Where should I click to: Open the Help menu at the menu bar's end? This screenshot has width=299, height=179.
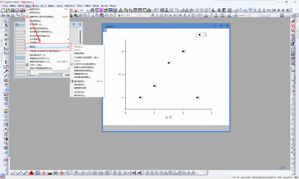coord(113,6)
